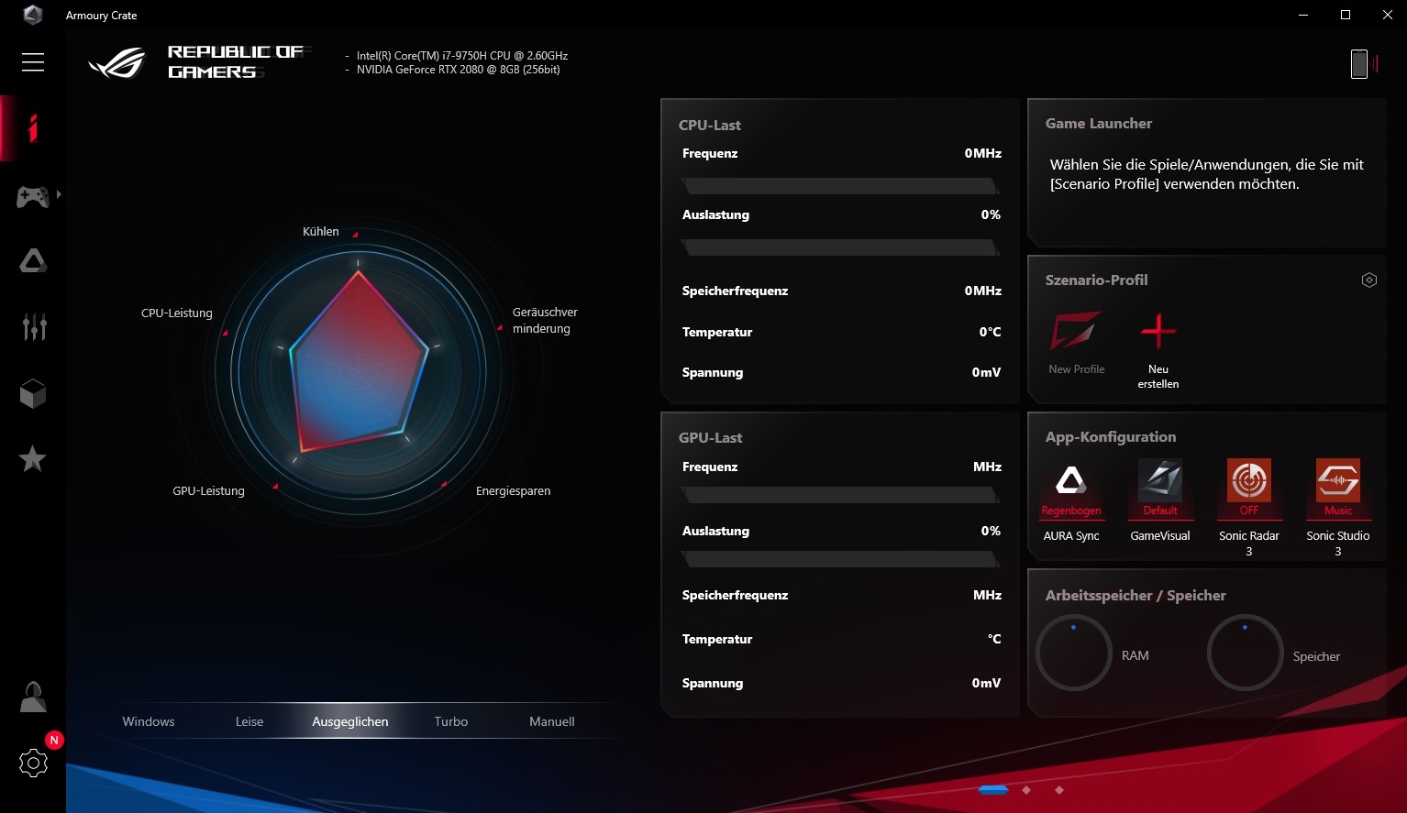Click the Game Launcher description text
This screenshot has height=813, width=1407.
[1207, 174]
